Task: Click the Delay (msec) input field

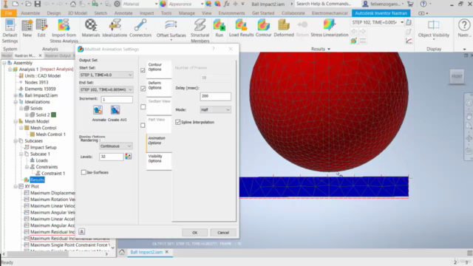Action: [x=215, y=96]
